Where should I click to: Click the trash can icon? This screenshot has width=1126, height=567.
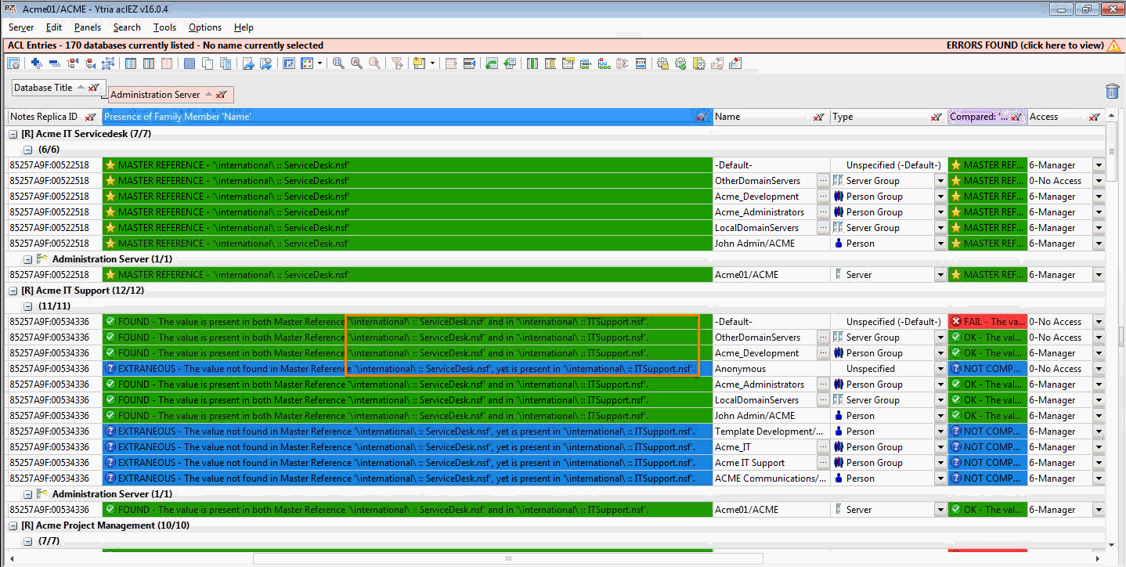pos(1112,92)
